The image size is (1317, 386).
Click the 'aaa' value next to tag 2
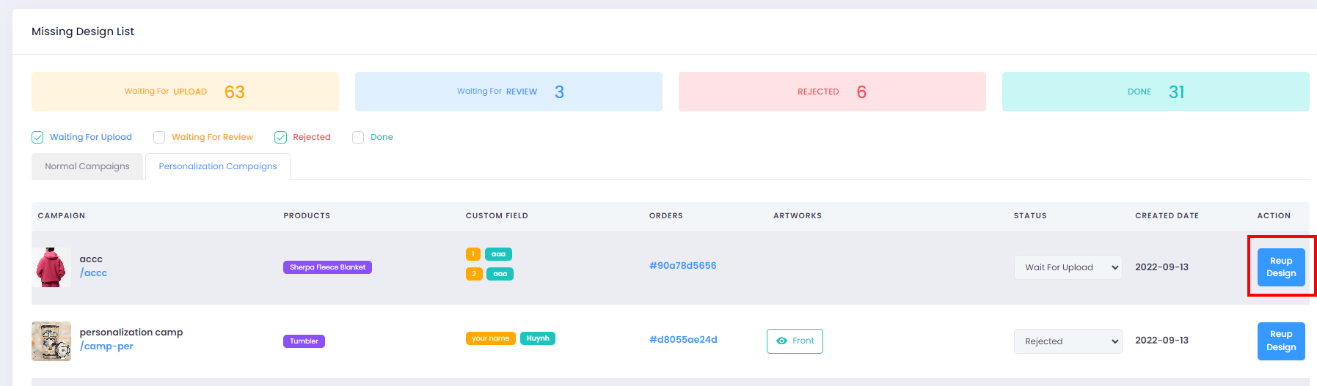pyautogui.click(x=500, y=274)
